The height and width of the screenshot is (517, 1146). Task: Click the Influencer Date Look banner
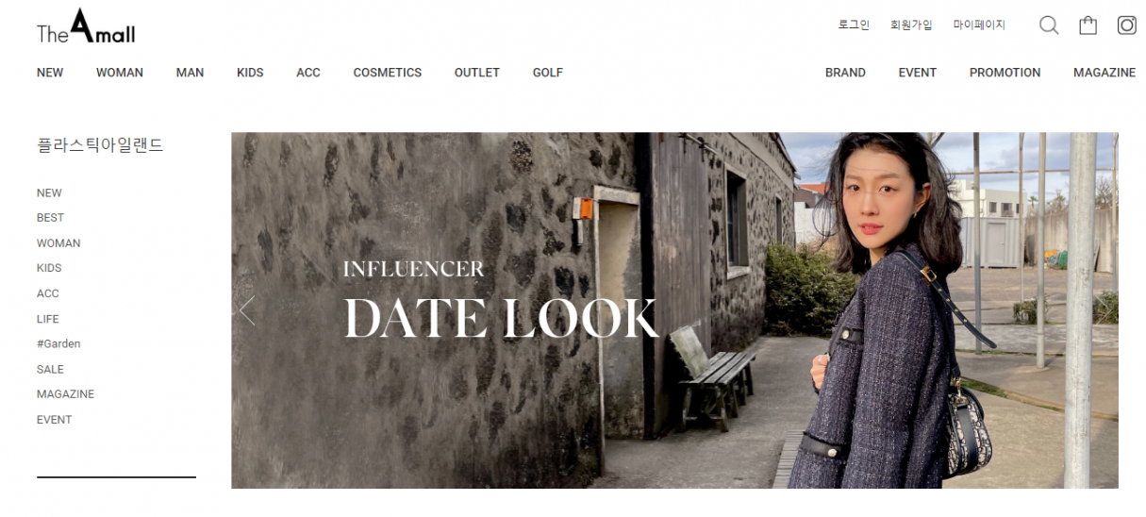point(674,310)
